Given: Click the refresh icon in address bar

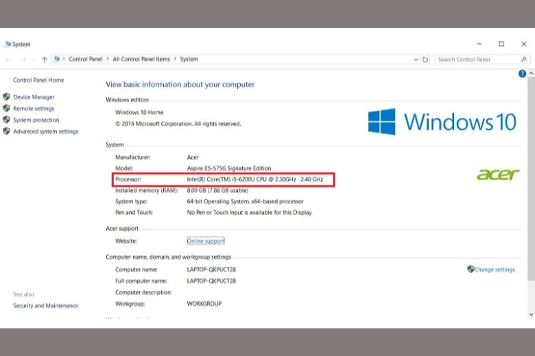Looking at the screenshot, I should click(425, 60).
